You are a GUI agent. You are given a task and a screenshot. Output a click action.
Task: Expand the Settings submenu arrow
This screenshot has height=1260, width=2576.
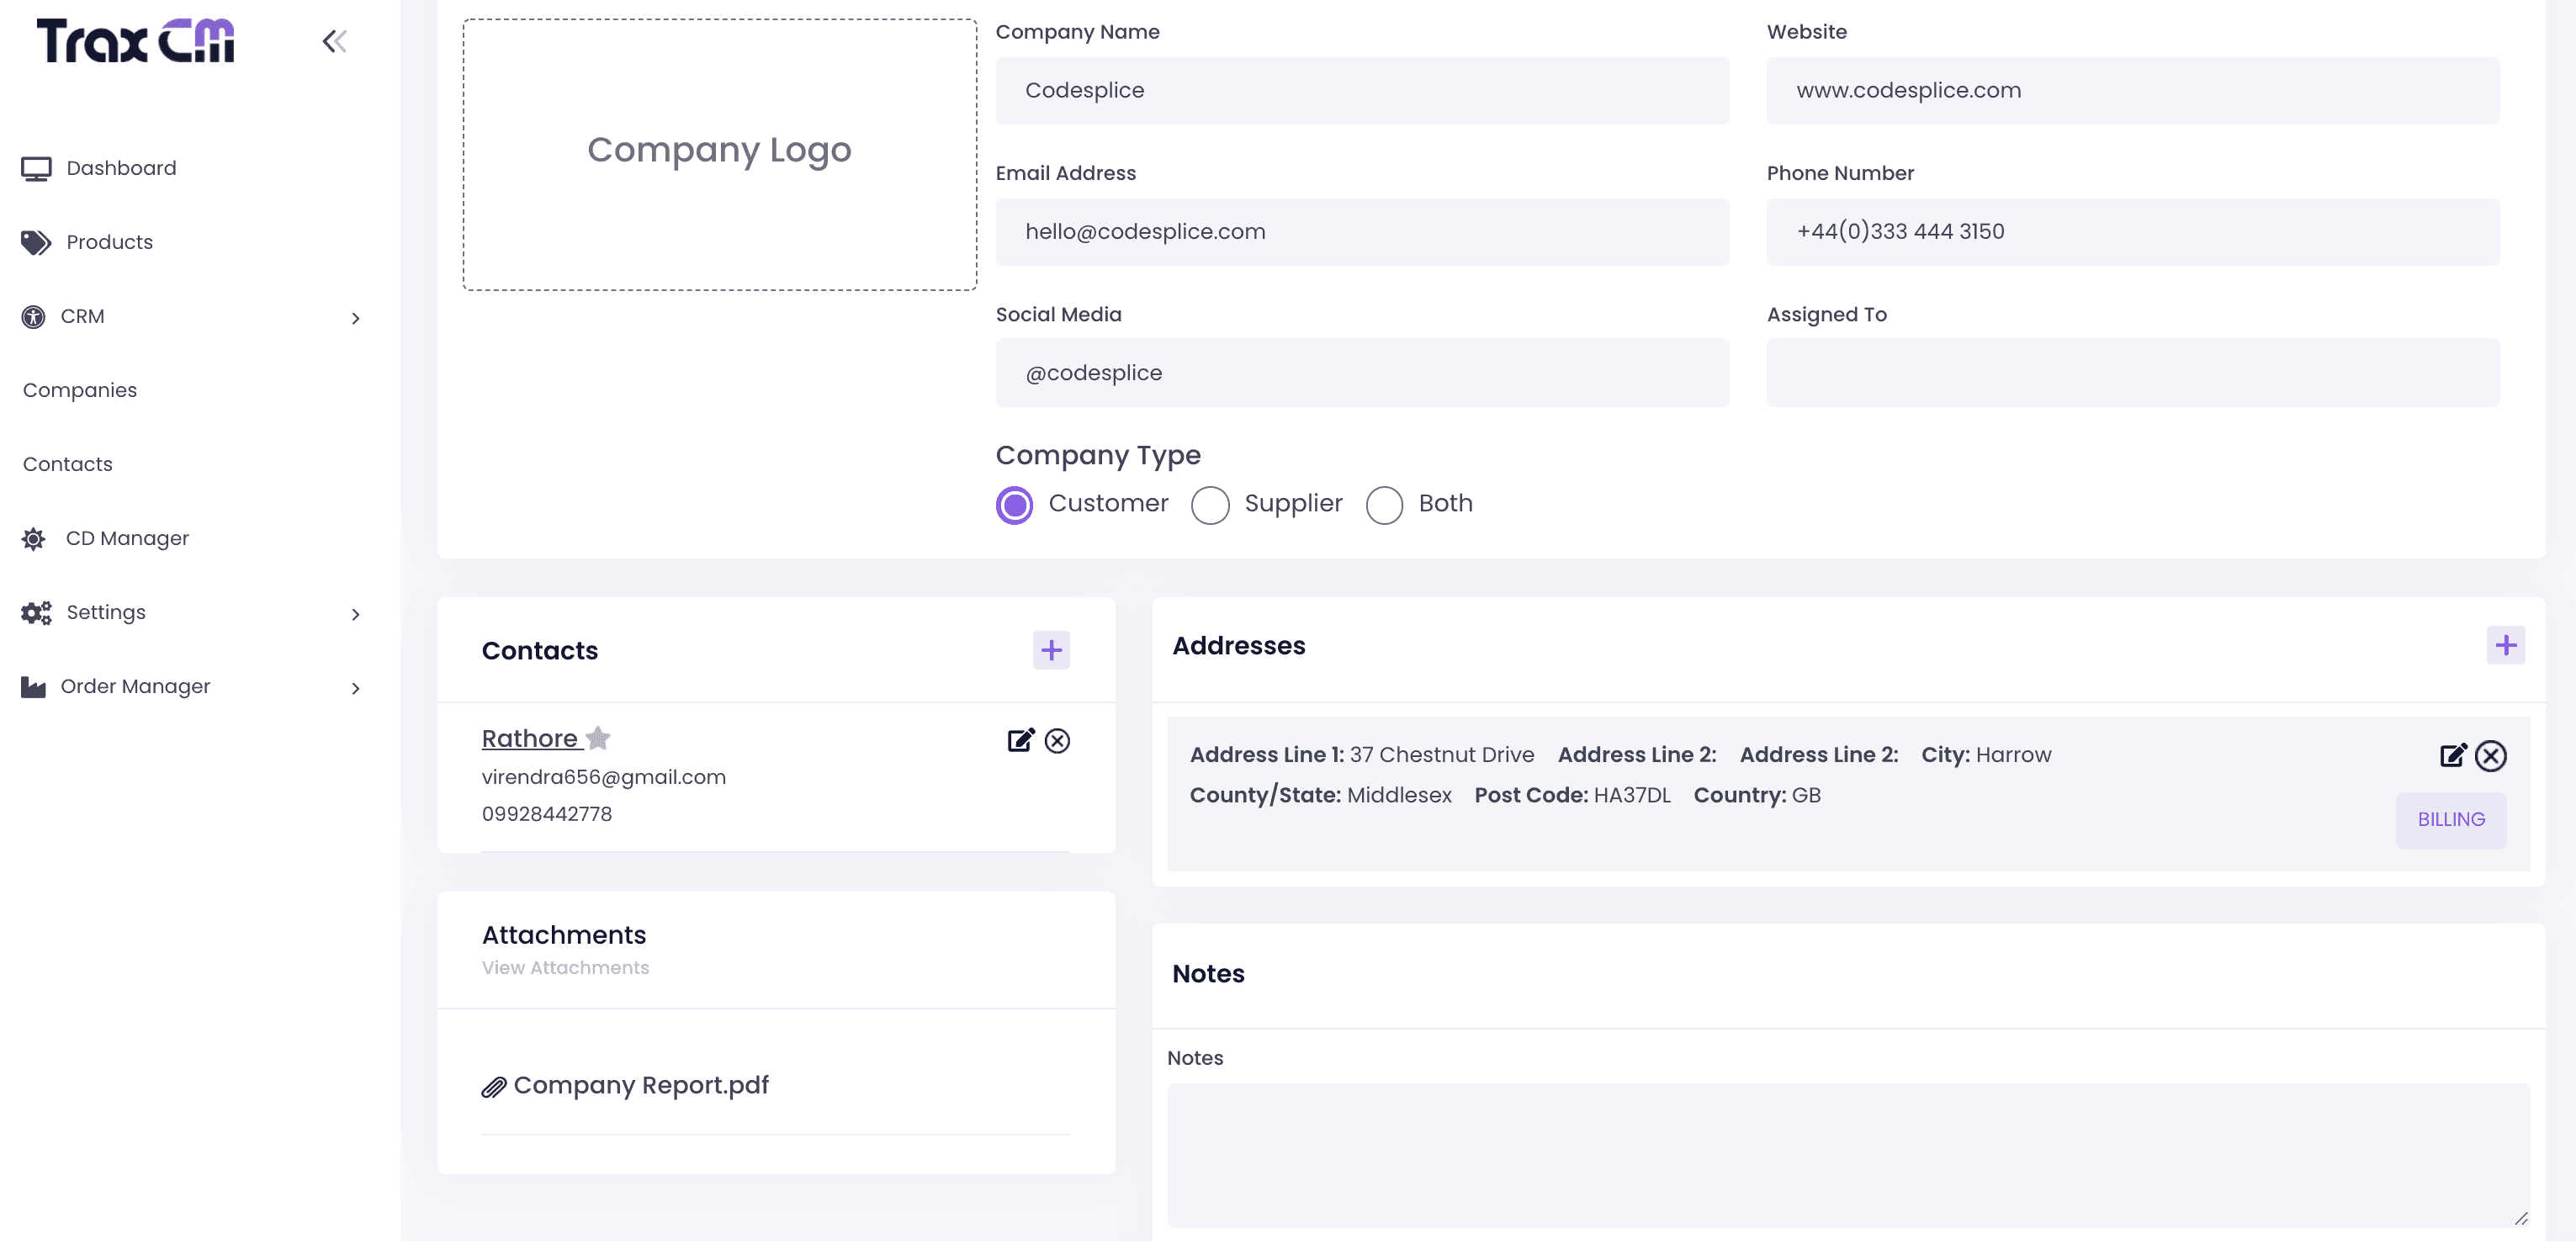point(355,614)
